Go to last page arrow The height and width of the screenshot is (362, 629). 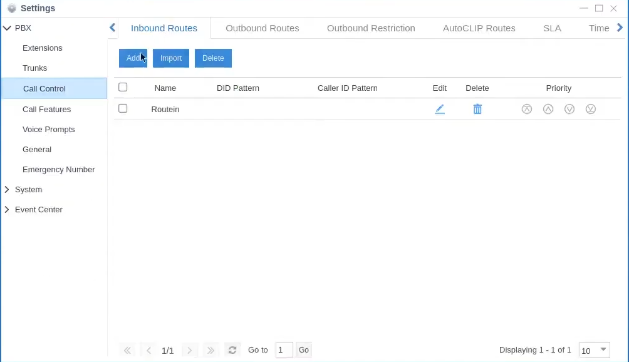pyautogui.click(x=211, y=350)
